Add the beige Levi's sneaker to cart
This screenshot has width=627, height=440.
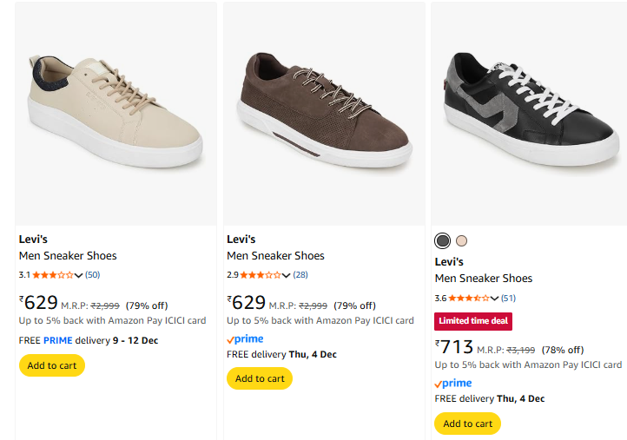52,365
